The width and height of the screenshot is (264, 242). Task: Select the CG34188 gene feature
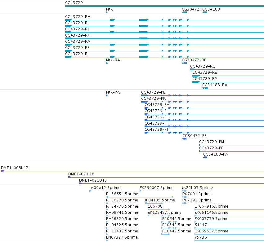tap(205, 12)
